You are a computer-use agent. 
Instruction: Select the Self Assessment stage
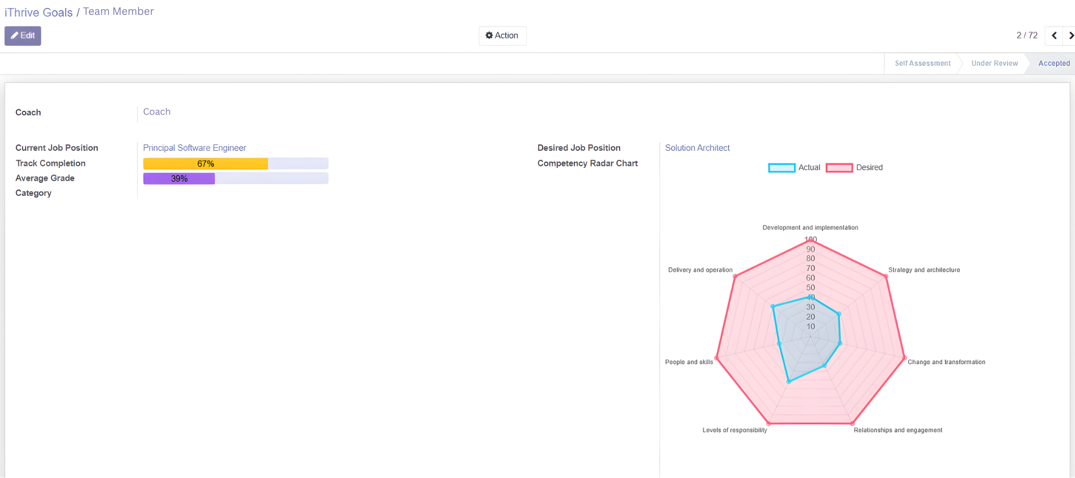pyautogui.click(x=922, y=63)
